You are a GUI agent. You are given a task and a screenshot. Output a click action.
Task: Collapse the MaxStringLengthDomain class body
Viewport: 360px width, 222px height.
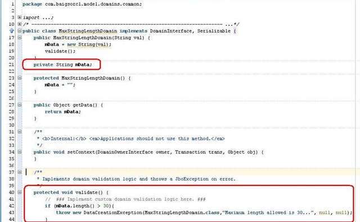[20, 31]
